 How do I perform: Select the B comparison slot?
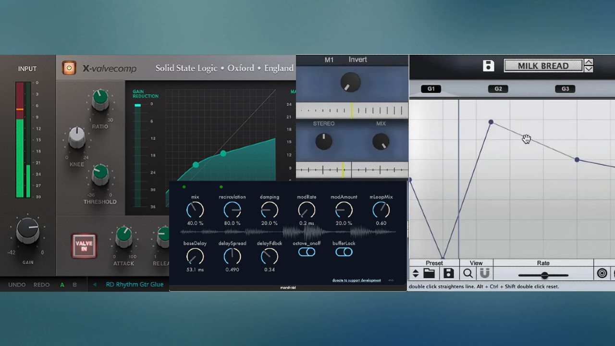[74, 284]
